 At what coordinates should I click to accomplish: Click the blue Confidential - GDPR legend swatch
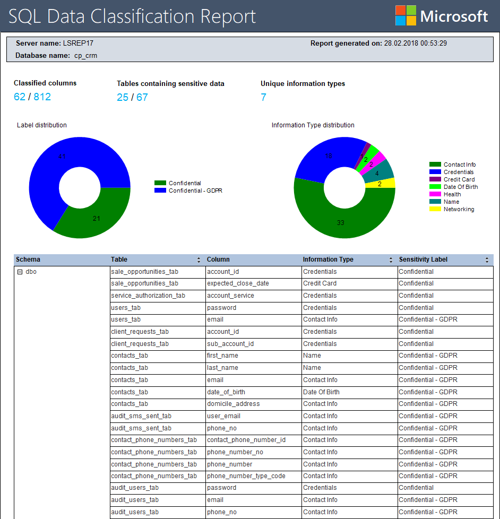[160, 191]
